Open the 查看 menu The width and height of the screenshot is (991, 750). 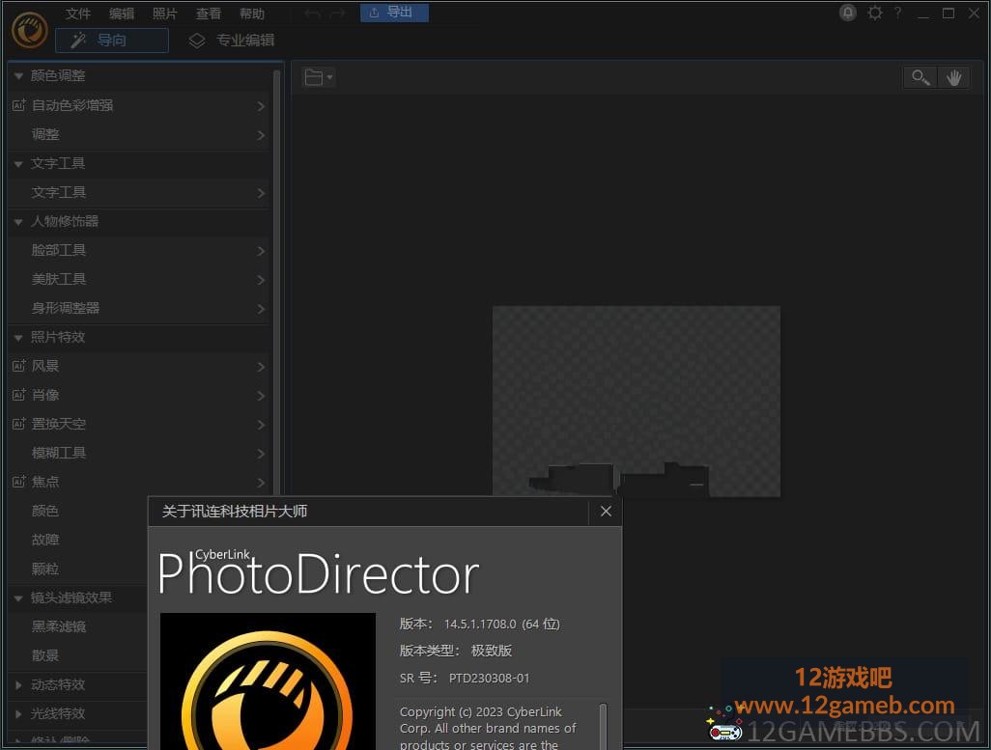pyautogui.click(x=209, y=14)
